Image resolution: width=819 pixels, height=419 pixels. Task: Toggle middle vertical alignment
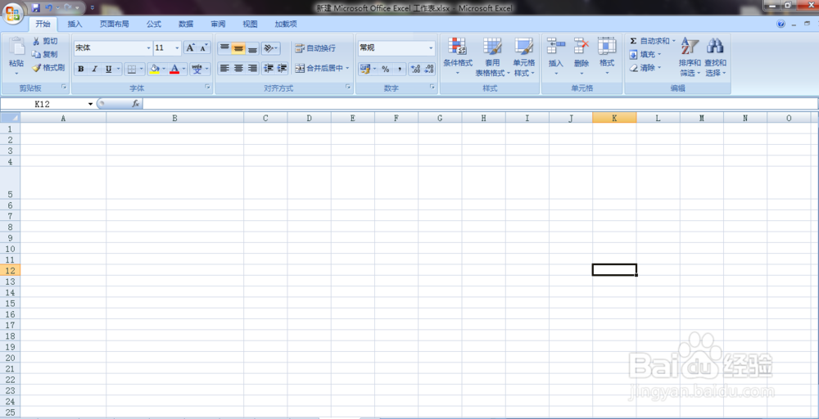238,48
